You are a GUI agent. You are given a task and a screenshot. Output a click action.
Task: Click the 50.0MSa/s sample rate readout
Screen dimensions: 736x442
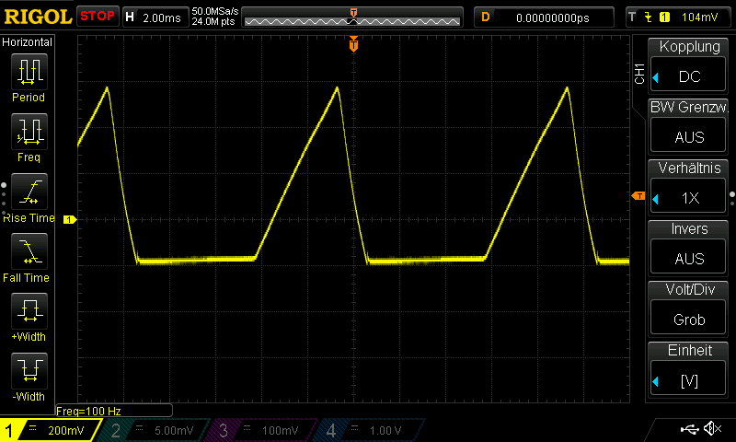(215, 11)
